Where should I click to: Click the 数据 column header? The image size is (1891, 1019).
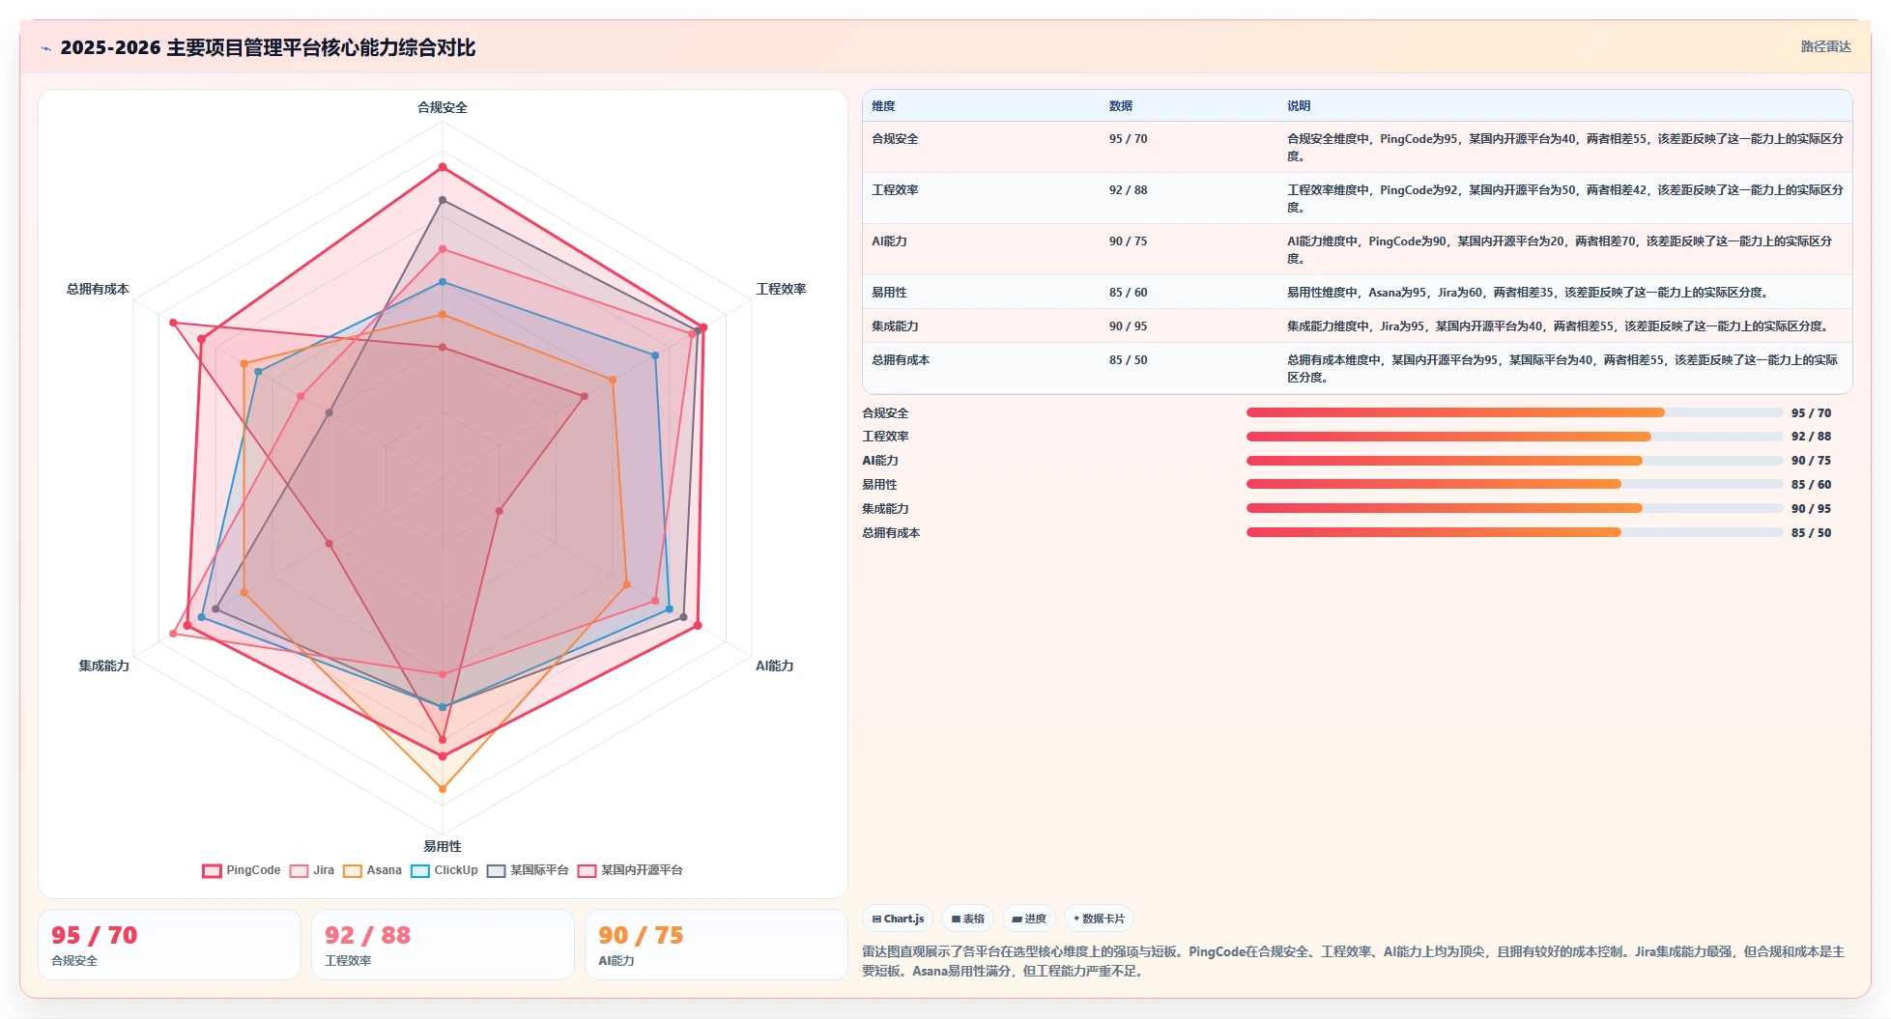pyautogui.click(x=1121, y=106)
